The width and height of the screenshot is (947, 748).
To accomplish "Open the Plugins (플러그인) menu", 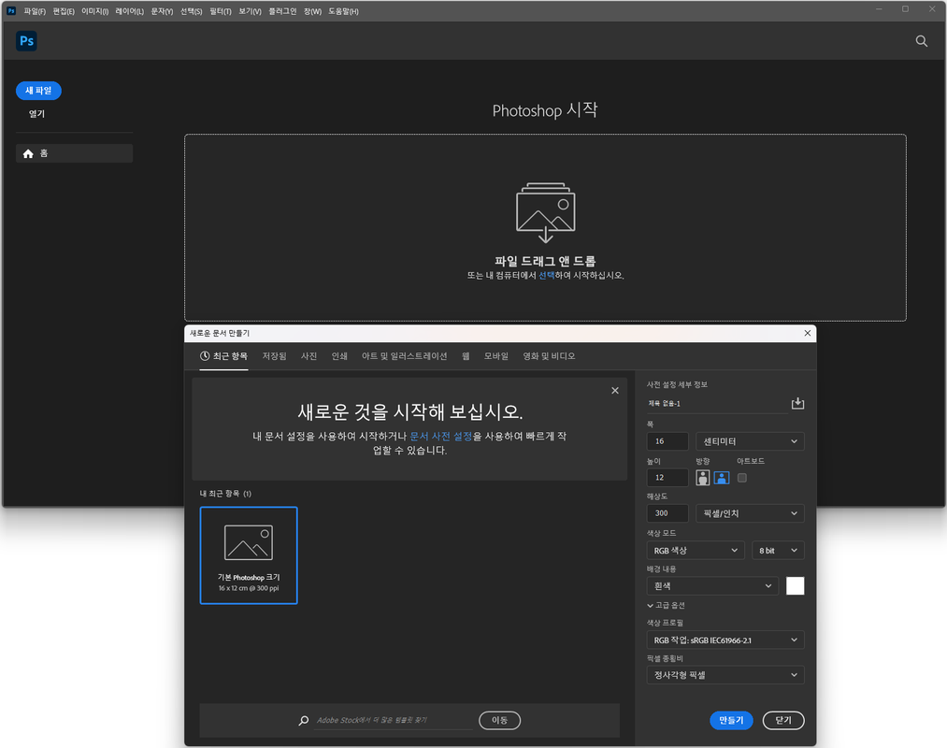I will point(282,11).
